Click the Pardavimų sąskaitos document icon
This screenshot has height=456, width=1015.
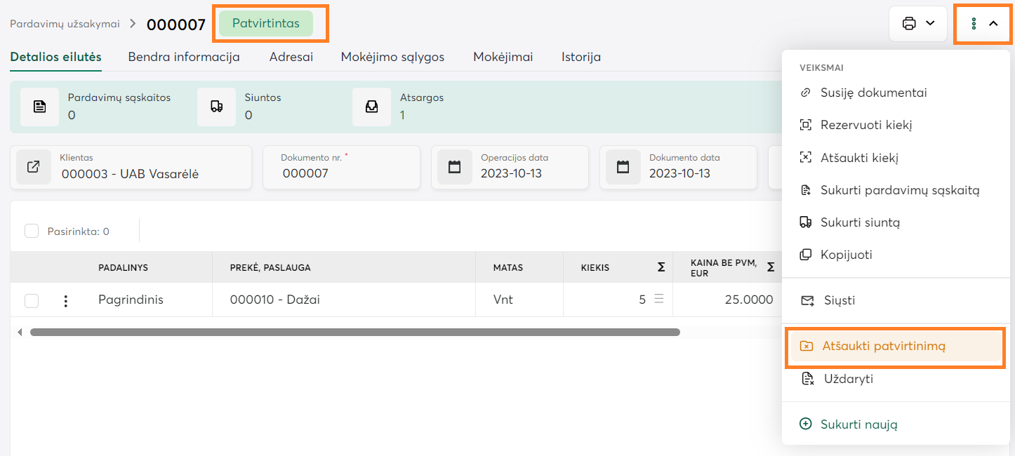click(39, 107)
